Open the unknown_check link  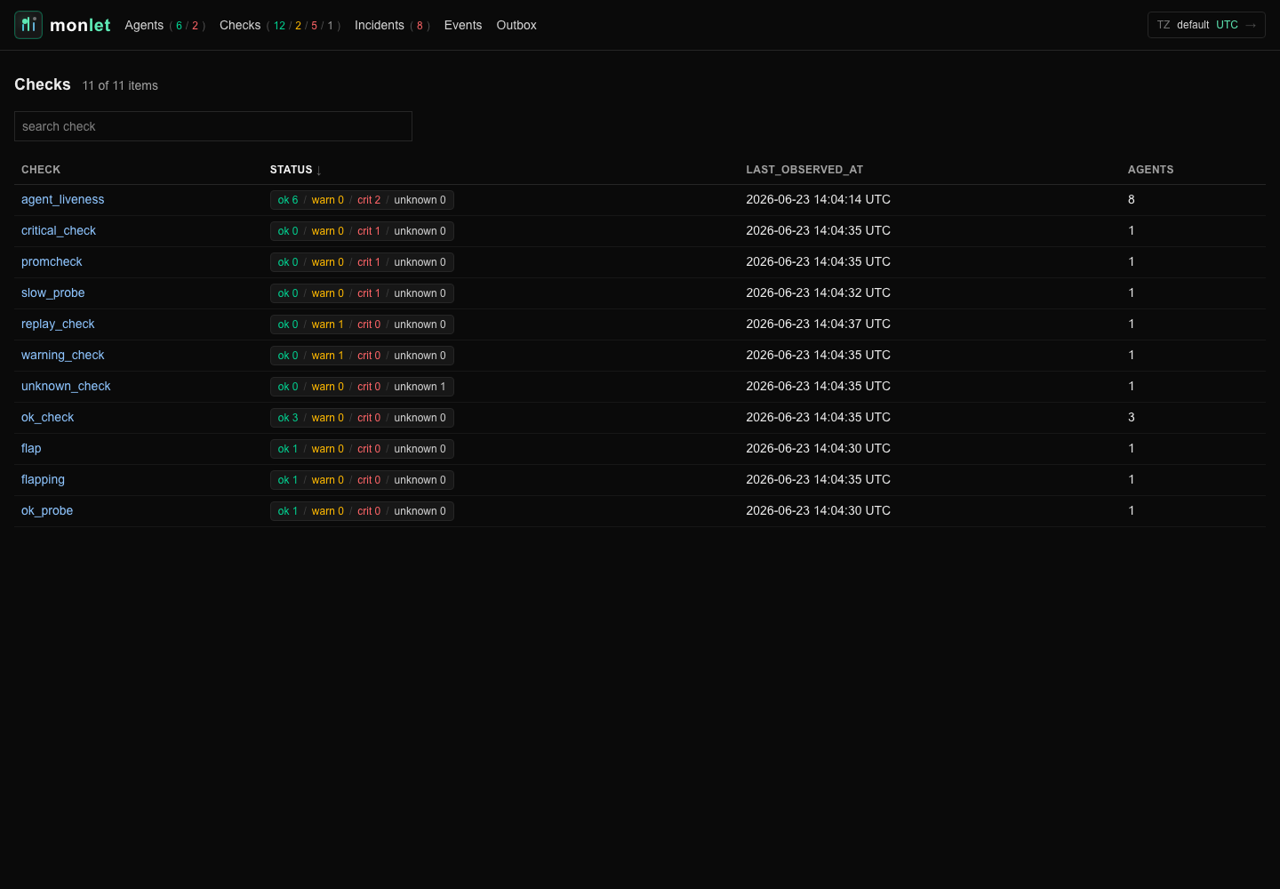[x=66, y=386]
